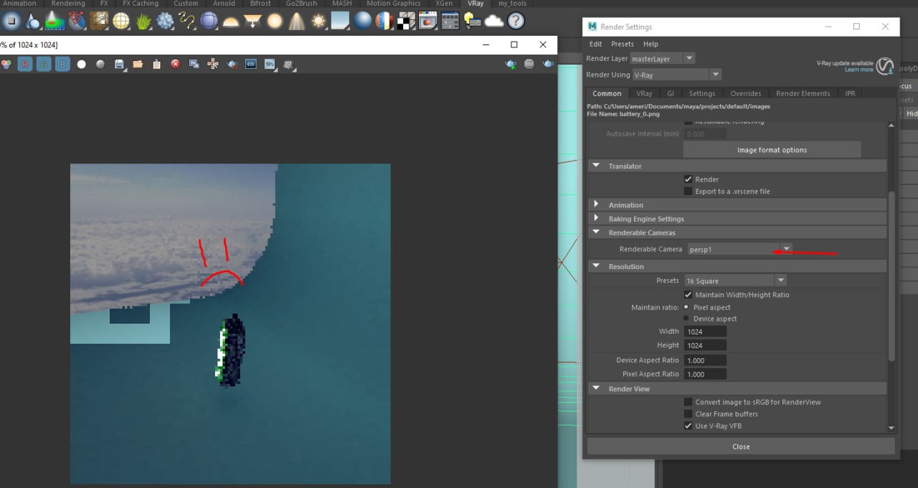
Task: Click the Close button in Render Settings
Action: [741, 446]
